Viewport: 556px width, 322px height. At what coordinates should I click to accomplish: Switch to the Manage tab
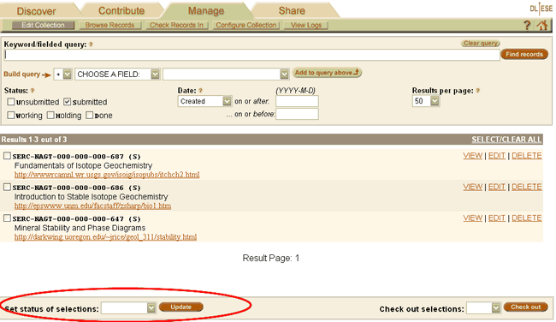pyautogui.click(x=206, y=10)
